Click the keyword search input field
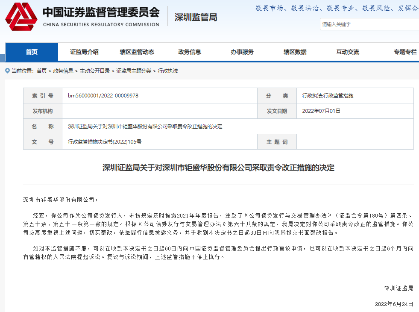The width and height of the screenshot is (419, 312). 369,24
